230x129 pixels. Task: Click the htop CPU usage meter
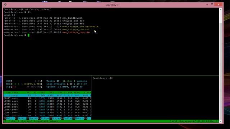(x=24, y=81)
